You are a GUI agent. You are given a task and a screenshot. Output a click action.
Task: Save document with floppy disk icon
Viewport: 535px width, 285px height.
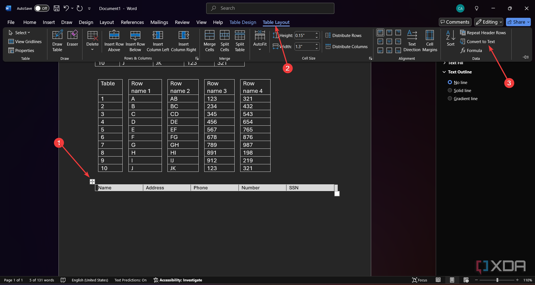(x=57, y=8)
